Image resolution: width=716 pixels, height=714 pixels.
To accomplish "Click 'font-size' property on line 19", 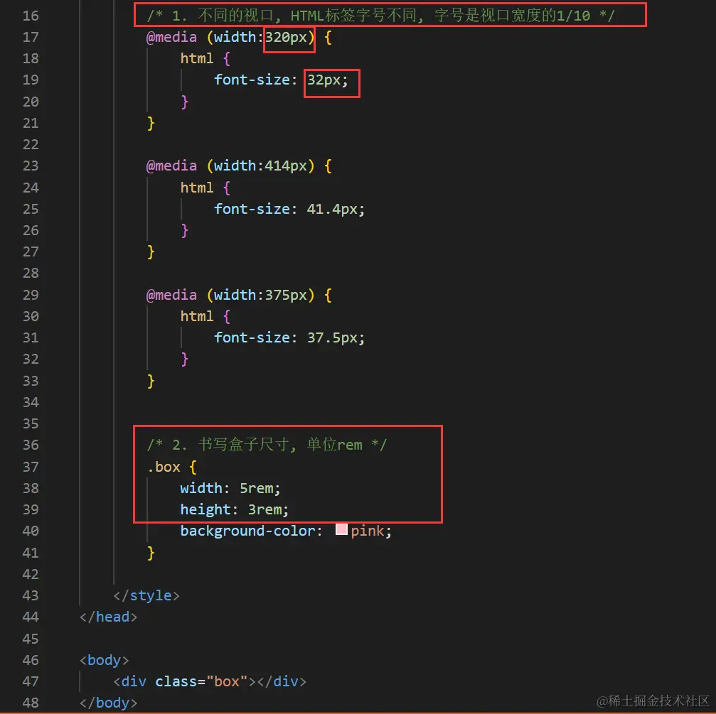I will pos(252,80).
